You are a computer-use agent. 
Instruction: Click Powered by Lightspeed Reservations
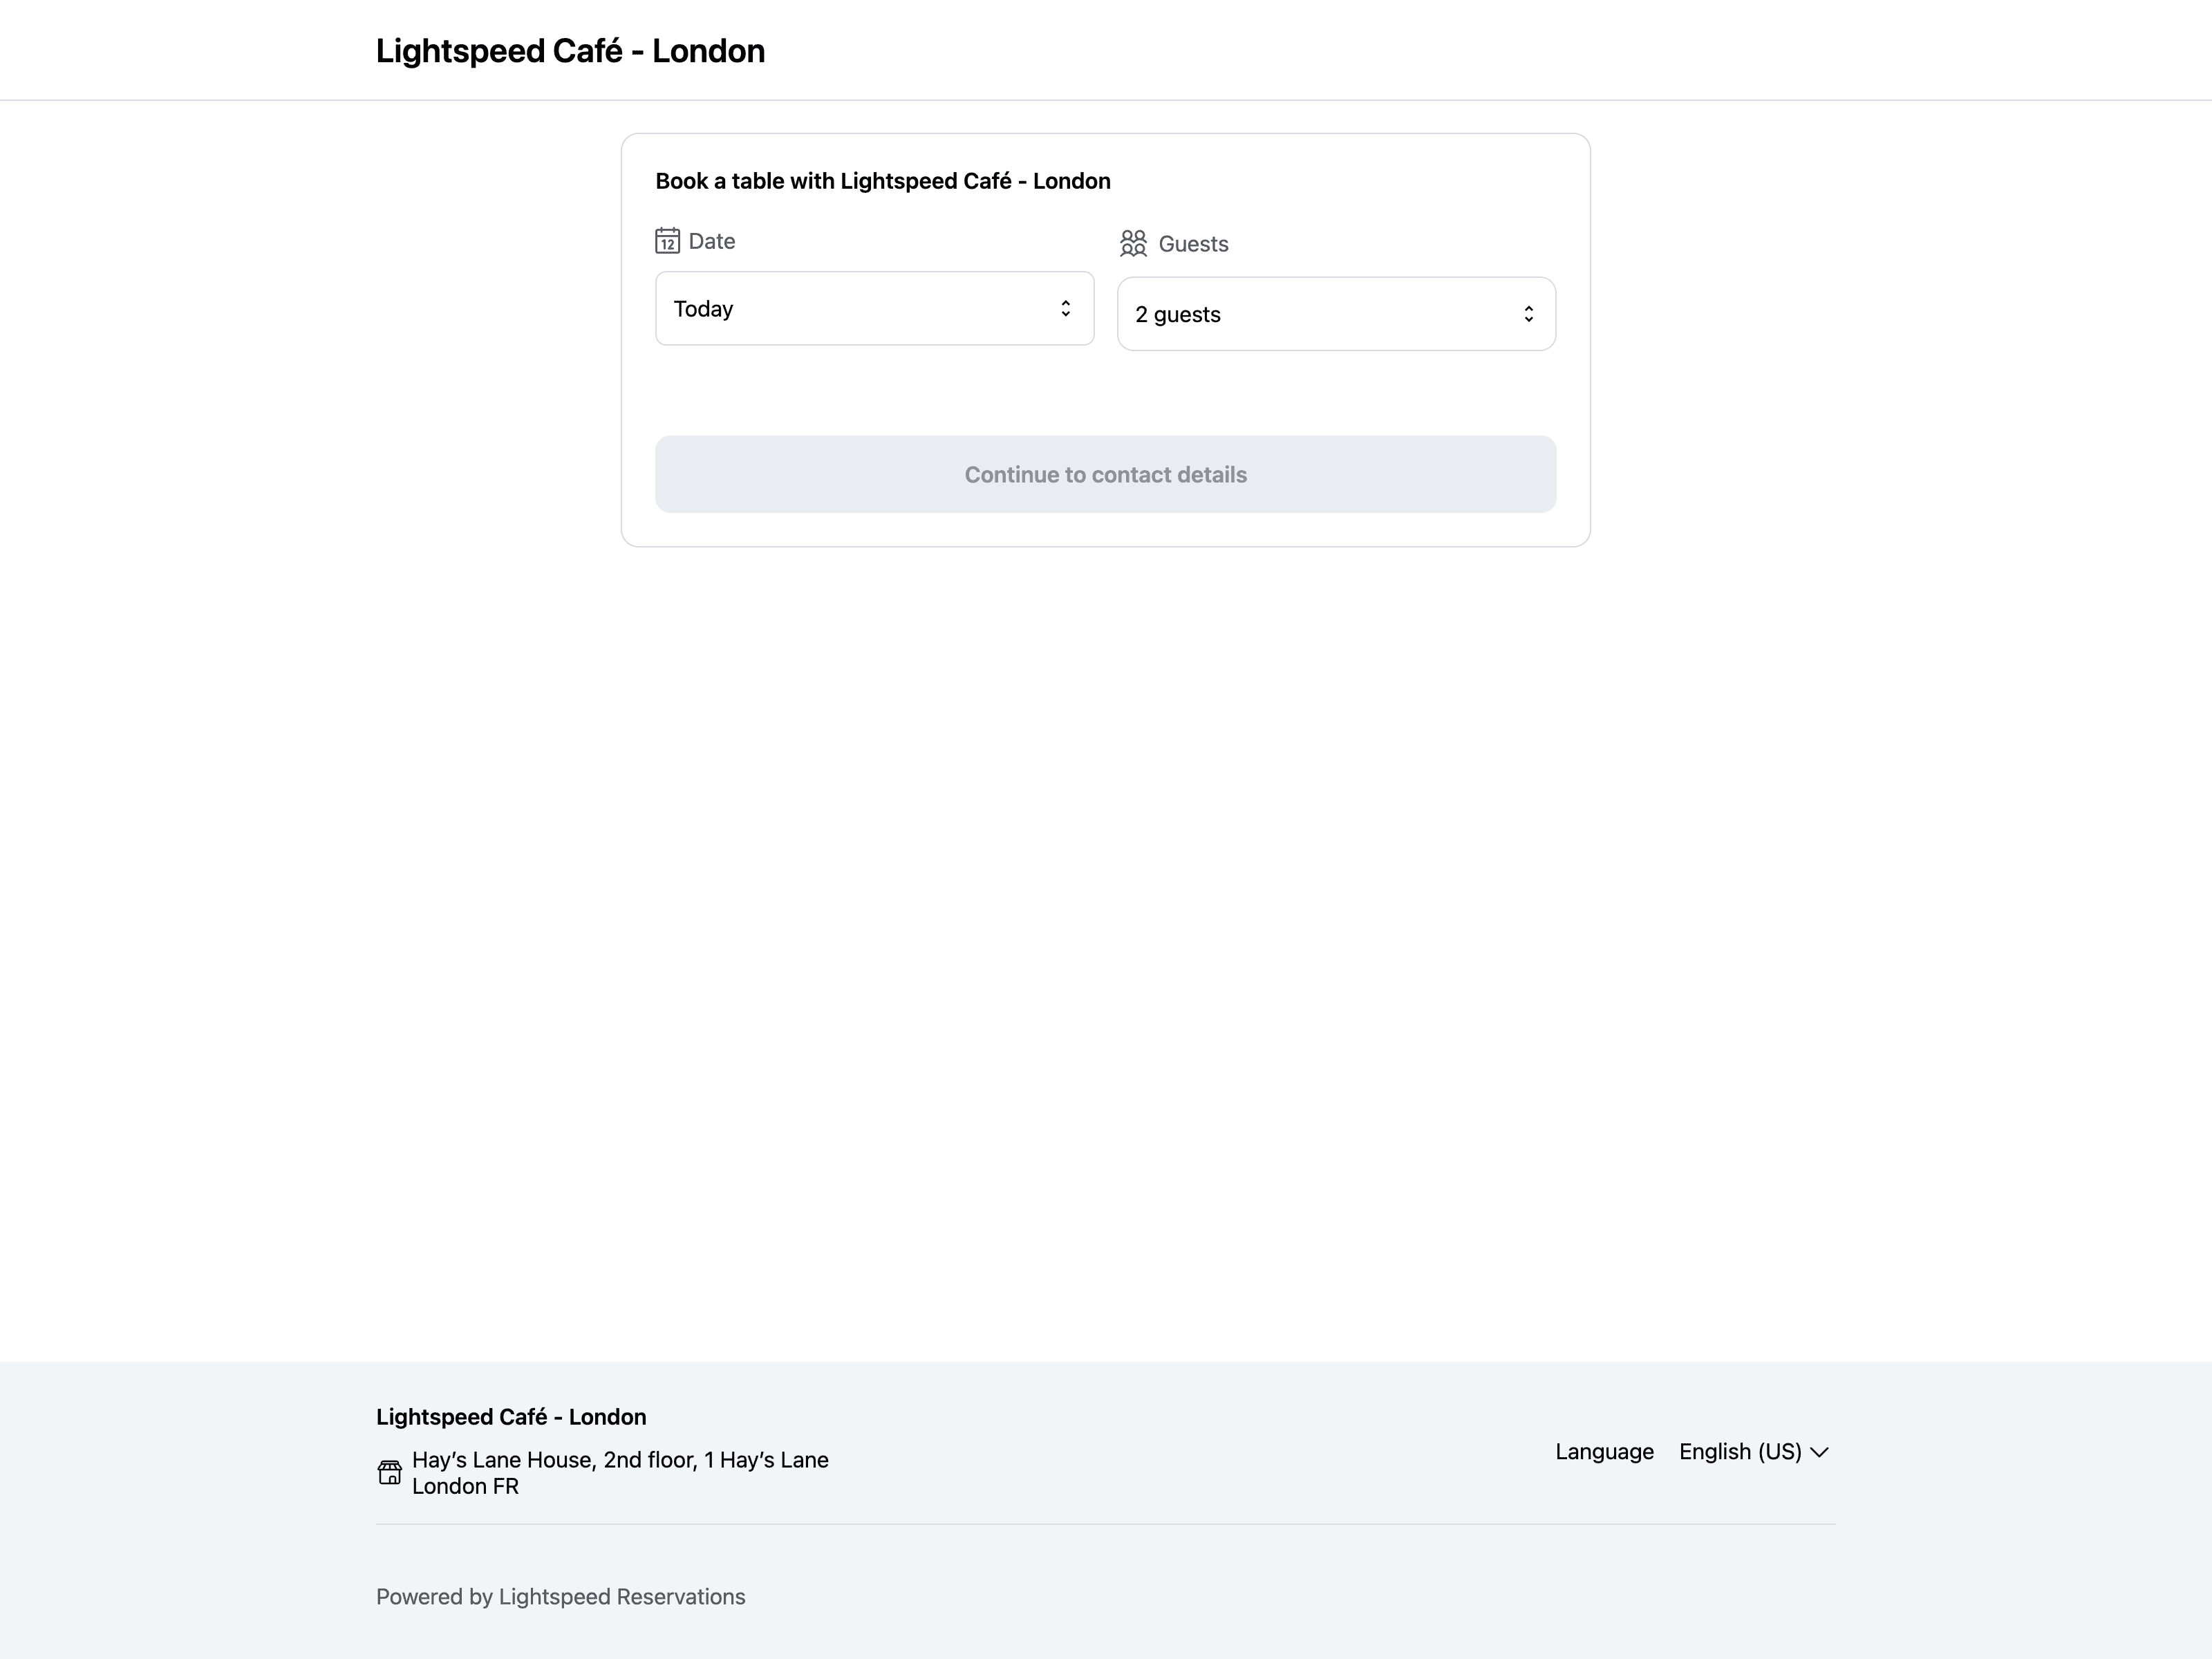pos(560,1596)
